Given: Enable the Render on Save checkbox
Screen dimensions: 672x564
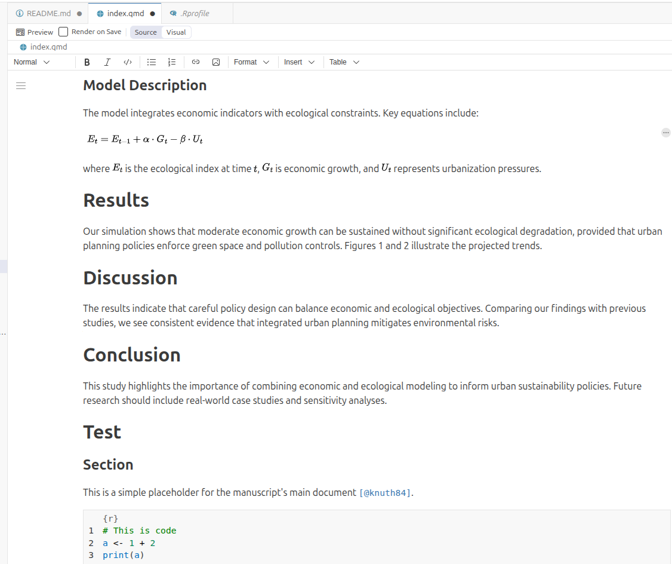Looking at the screenshot, I should (x=63, y=32).
